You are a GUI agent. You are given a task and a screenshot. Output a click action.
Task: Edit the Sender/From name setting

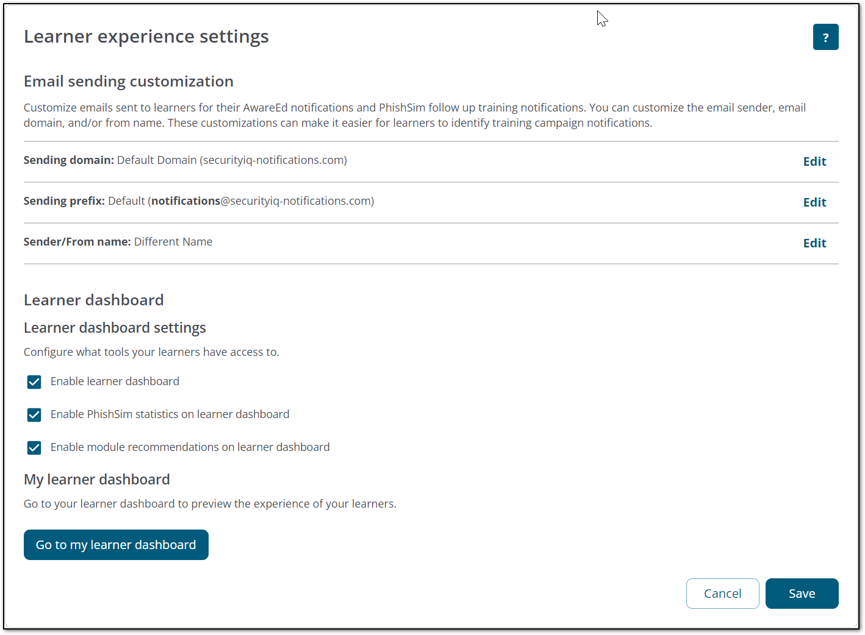coord(814,243)
